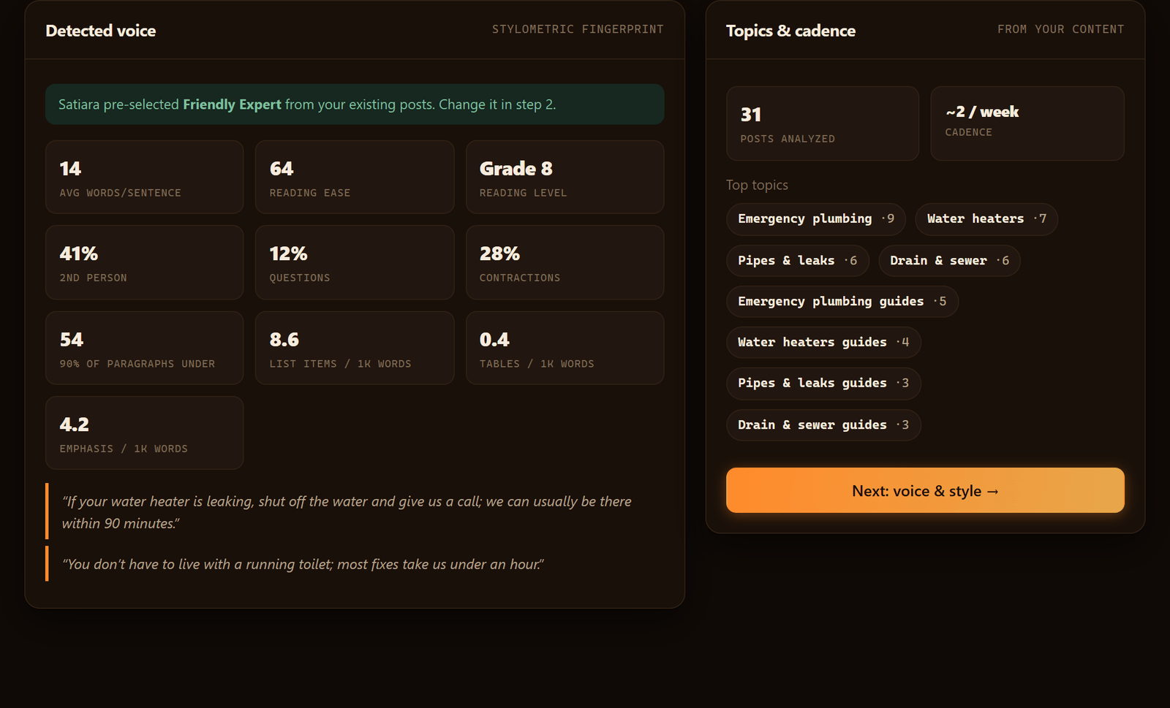
Task: Click the Emergency plumbing guides chip
Action: pos(842,302)
